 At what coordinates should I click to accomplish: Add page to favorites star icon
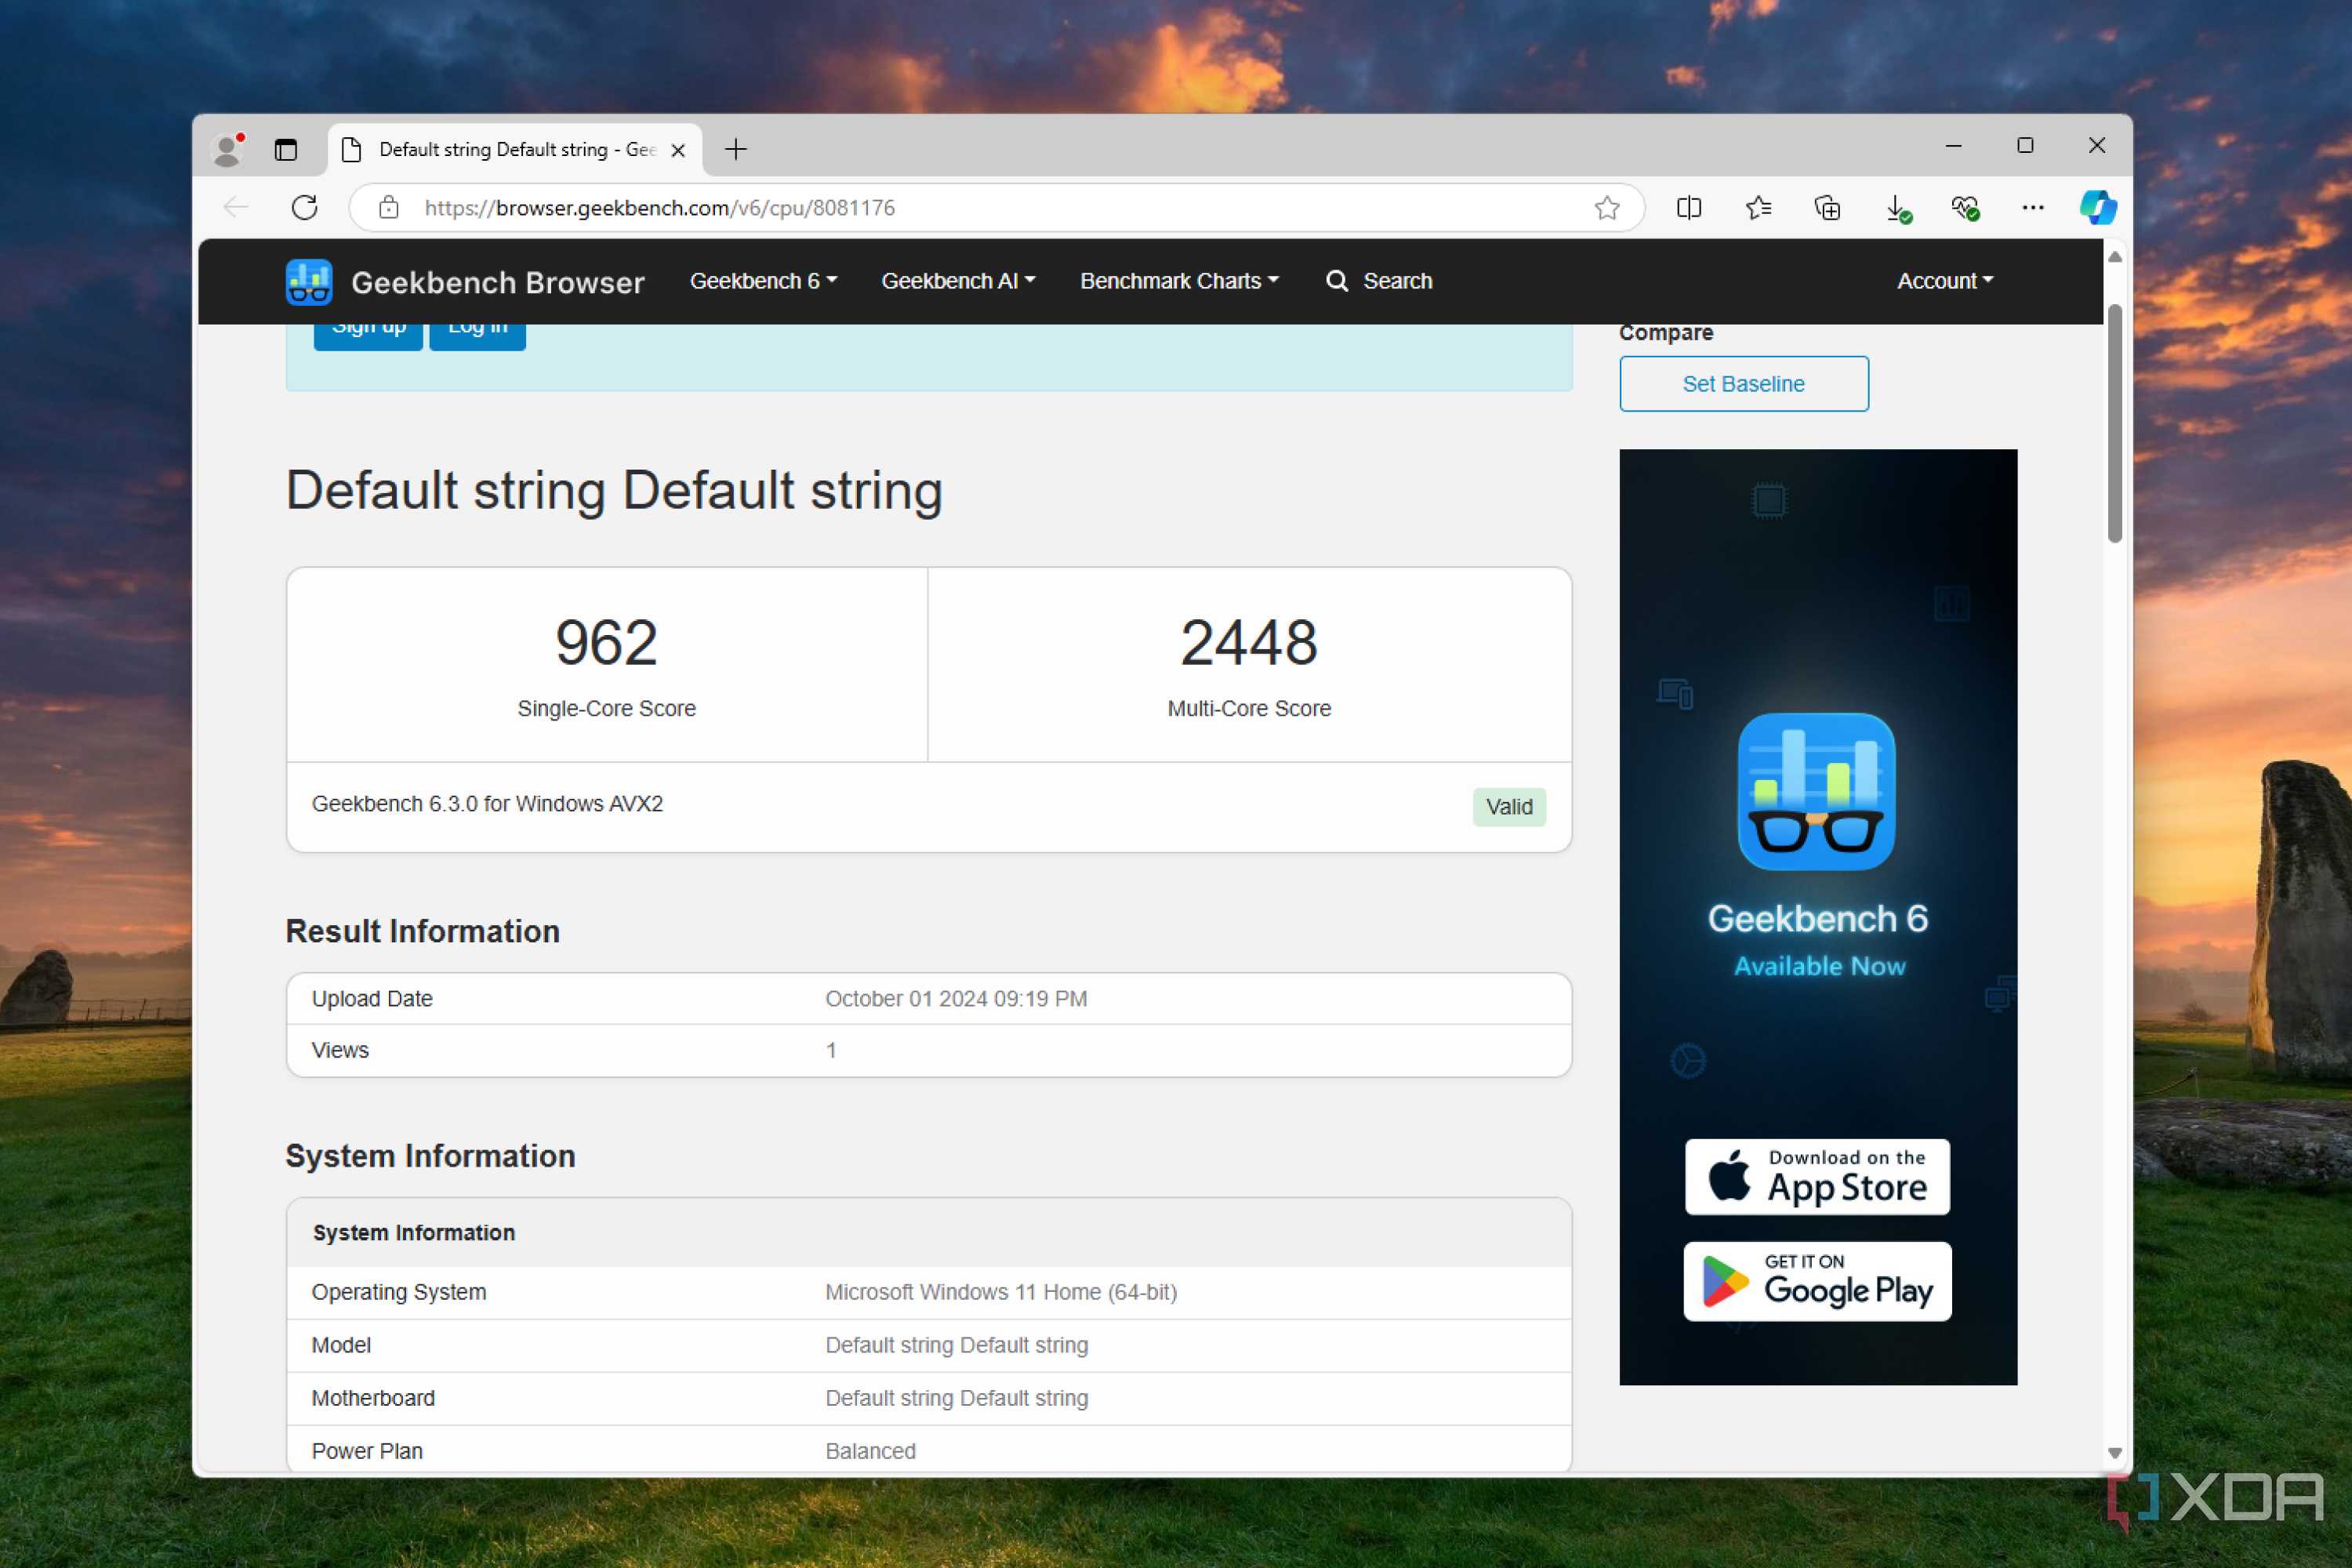coord(1607,208)
